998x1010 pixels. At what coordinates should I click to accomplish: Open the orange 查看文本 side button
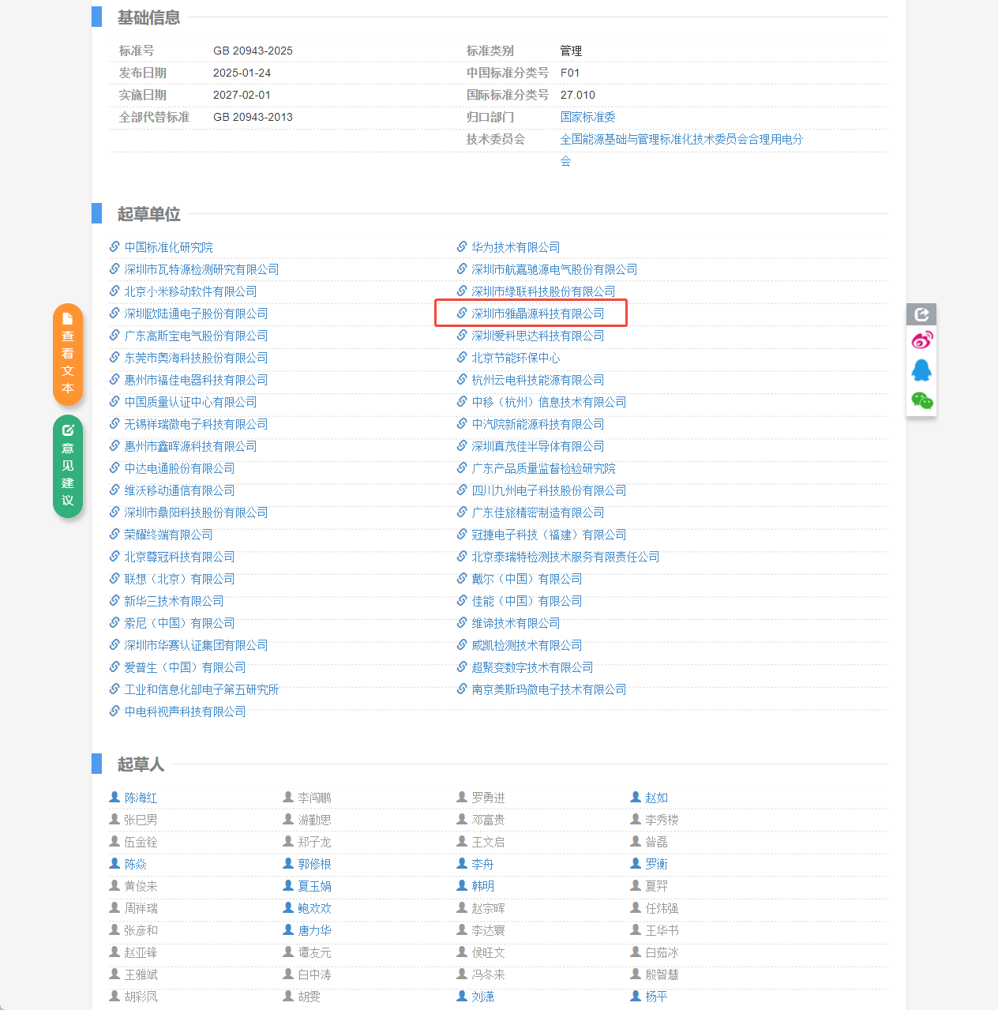coord(68,355)
